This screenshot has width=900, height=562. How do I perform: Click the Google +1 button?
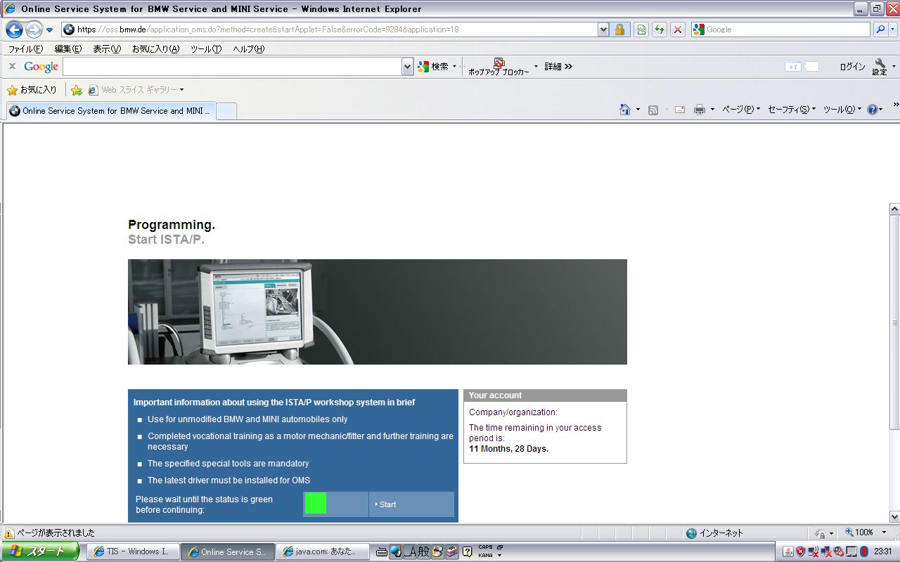793,67
